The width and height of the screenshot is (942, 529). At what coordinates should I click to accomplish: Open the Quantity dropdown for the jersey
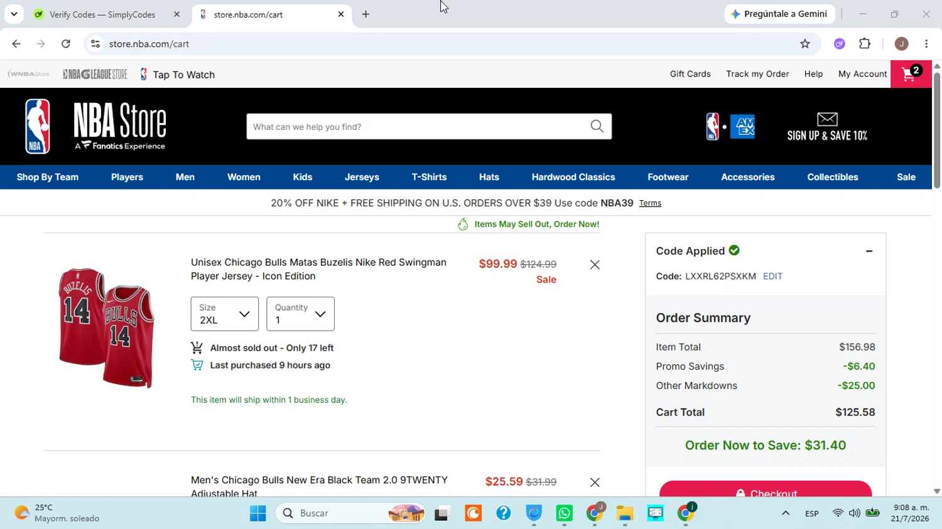(300, 314)
